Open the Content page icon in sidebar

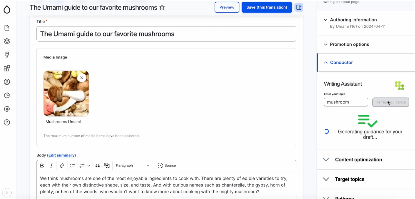7,28
